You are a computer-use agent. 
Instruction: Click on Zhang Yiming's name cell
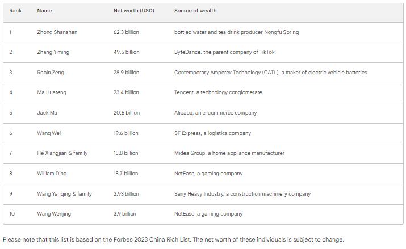[53, 52]
